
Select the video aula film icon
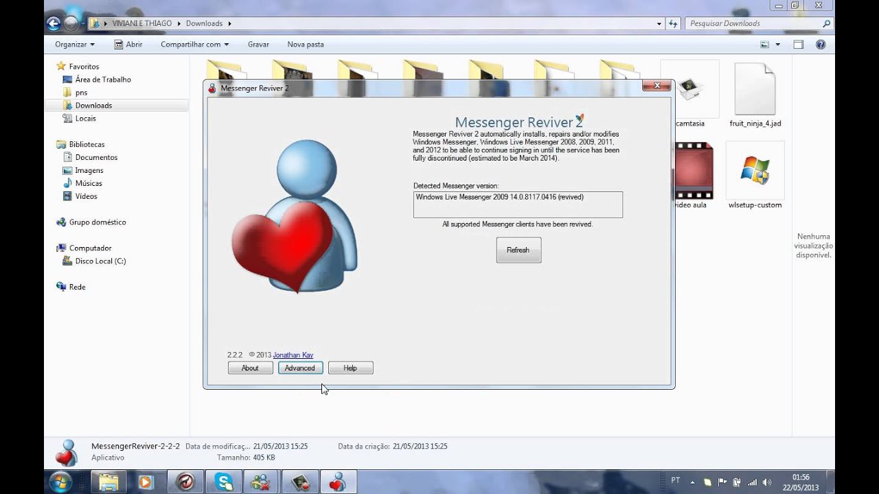tap(694, 170)
